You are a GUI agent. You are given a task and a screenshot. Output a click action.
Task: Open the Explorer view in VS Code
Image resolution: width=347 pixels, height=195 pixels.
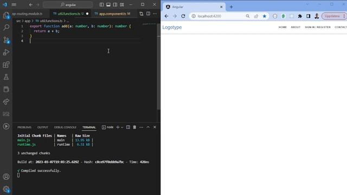[x=6, y=15]
